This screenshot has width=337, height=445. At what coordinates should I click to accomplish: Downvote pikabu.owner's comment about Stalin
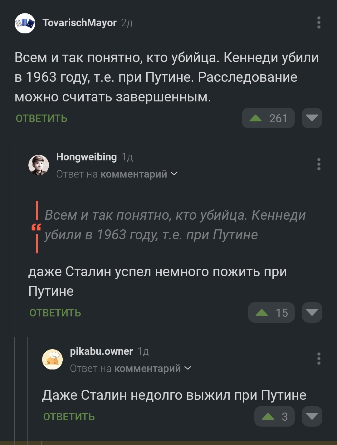pyautogui.click(x=312, y=416)
